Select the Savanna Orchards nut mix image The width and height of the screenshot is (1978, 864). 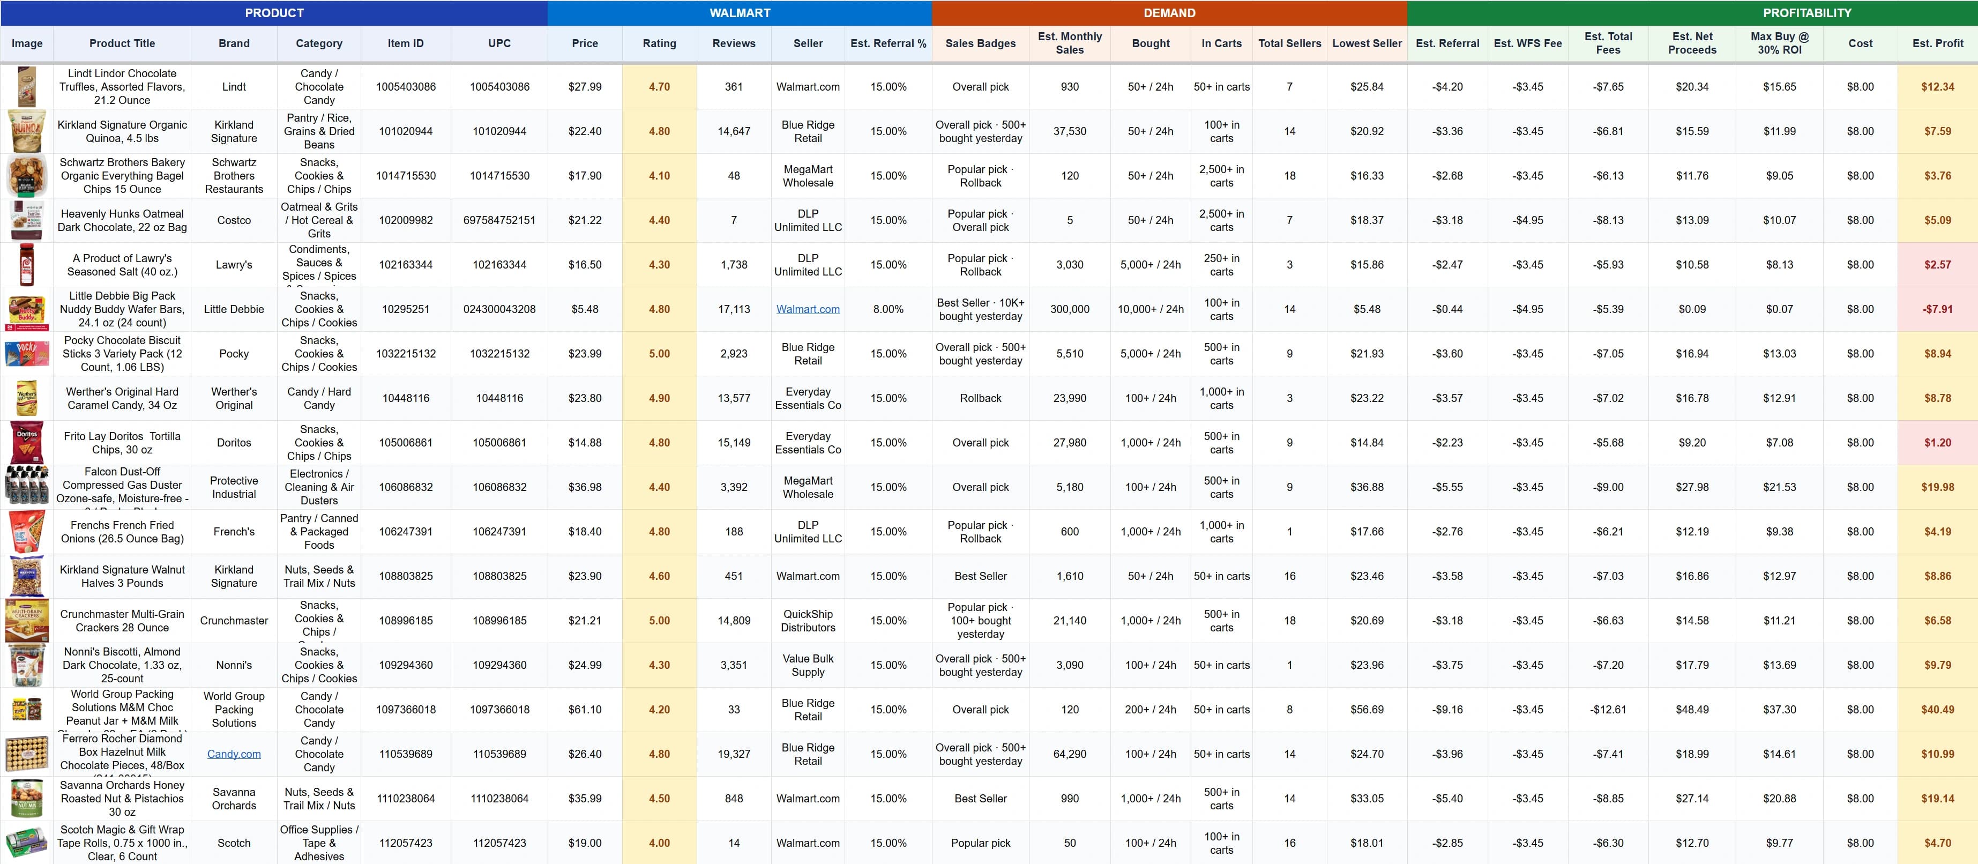[27, 798]
